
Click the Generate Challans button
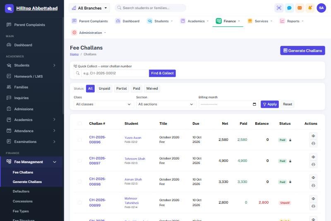coord(302,50)
